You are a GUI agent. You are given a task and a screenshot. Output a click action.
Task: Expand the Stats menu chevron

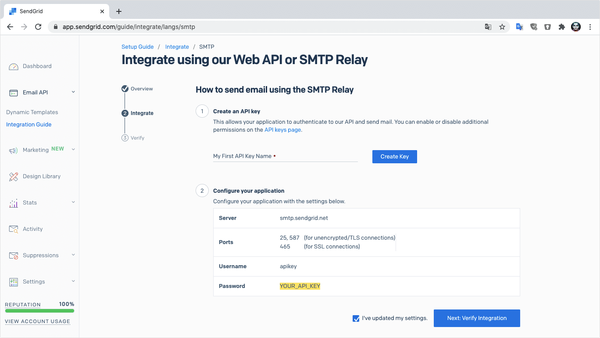(x=73, y=202)
